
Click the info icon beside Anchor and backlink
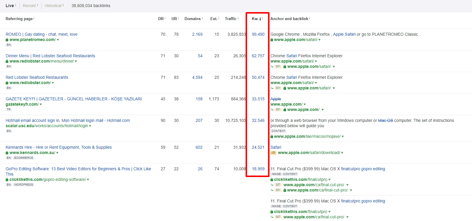click(x=309, y=18)
